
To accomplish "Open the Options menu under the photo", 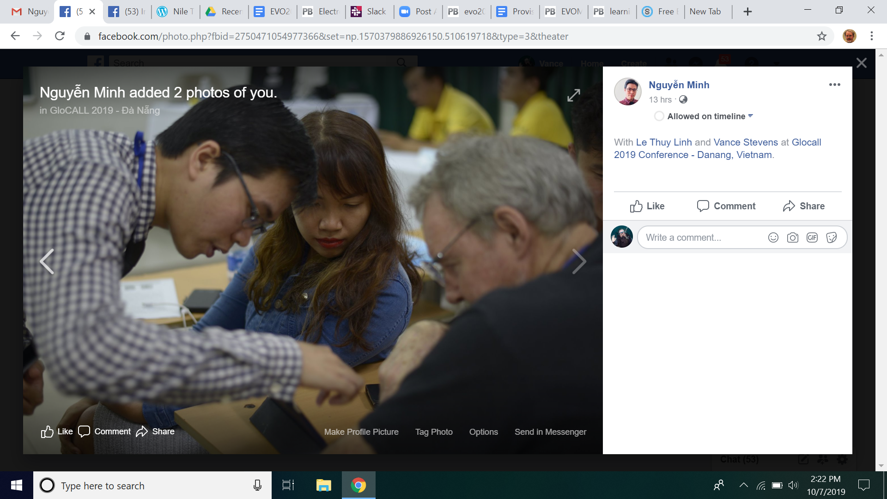I will 483,432.
